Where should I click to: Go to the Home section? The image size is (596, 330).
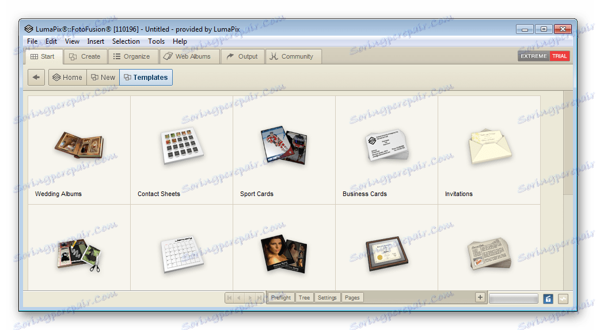coord(67,78)
